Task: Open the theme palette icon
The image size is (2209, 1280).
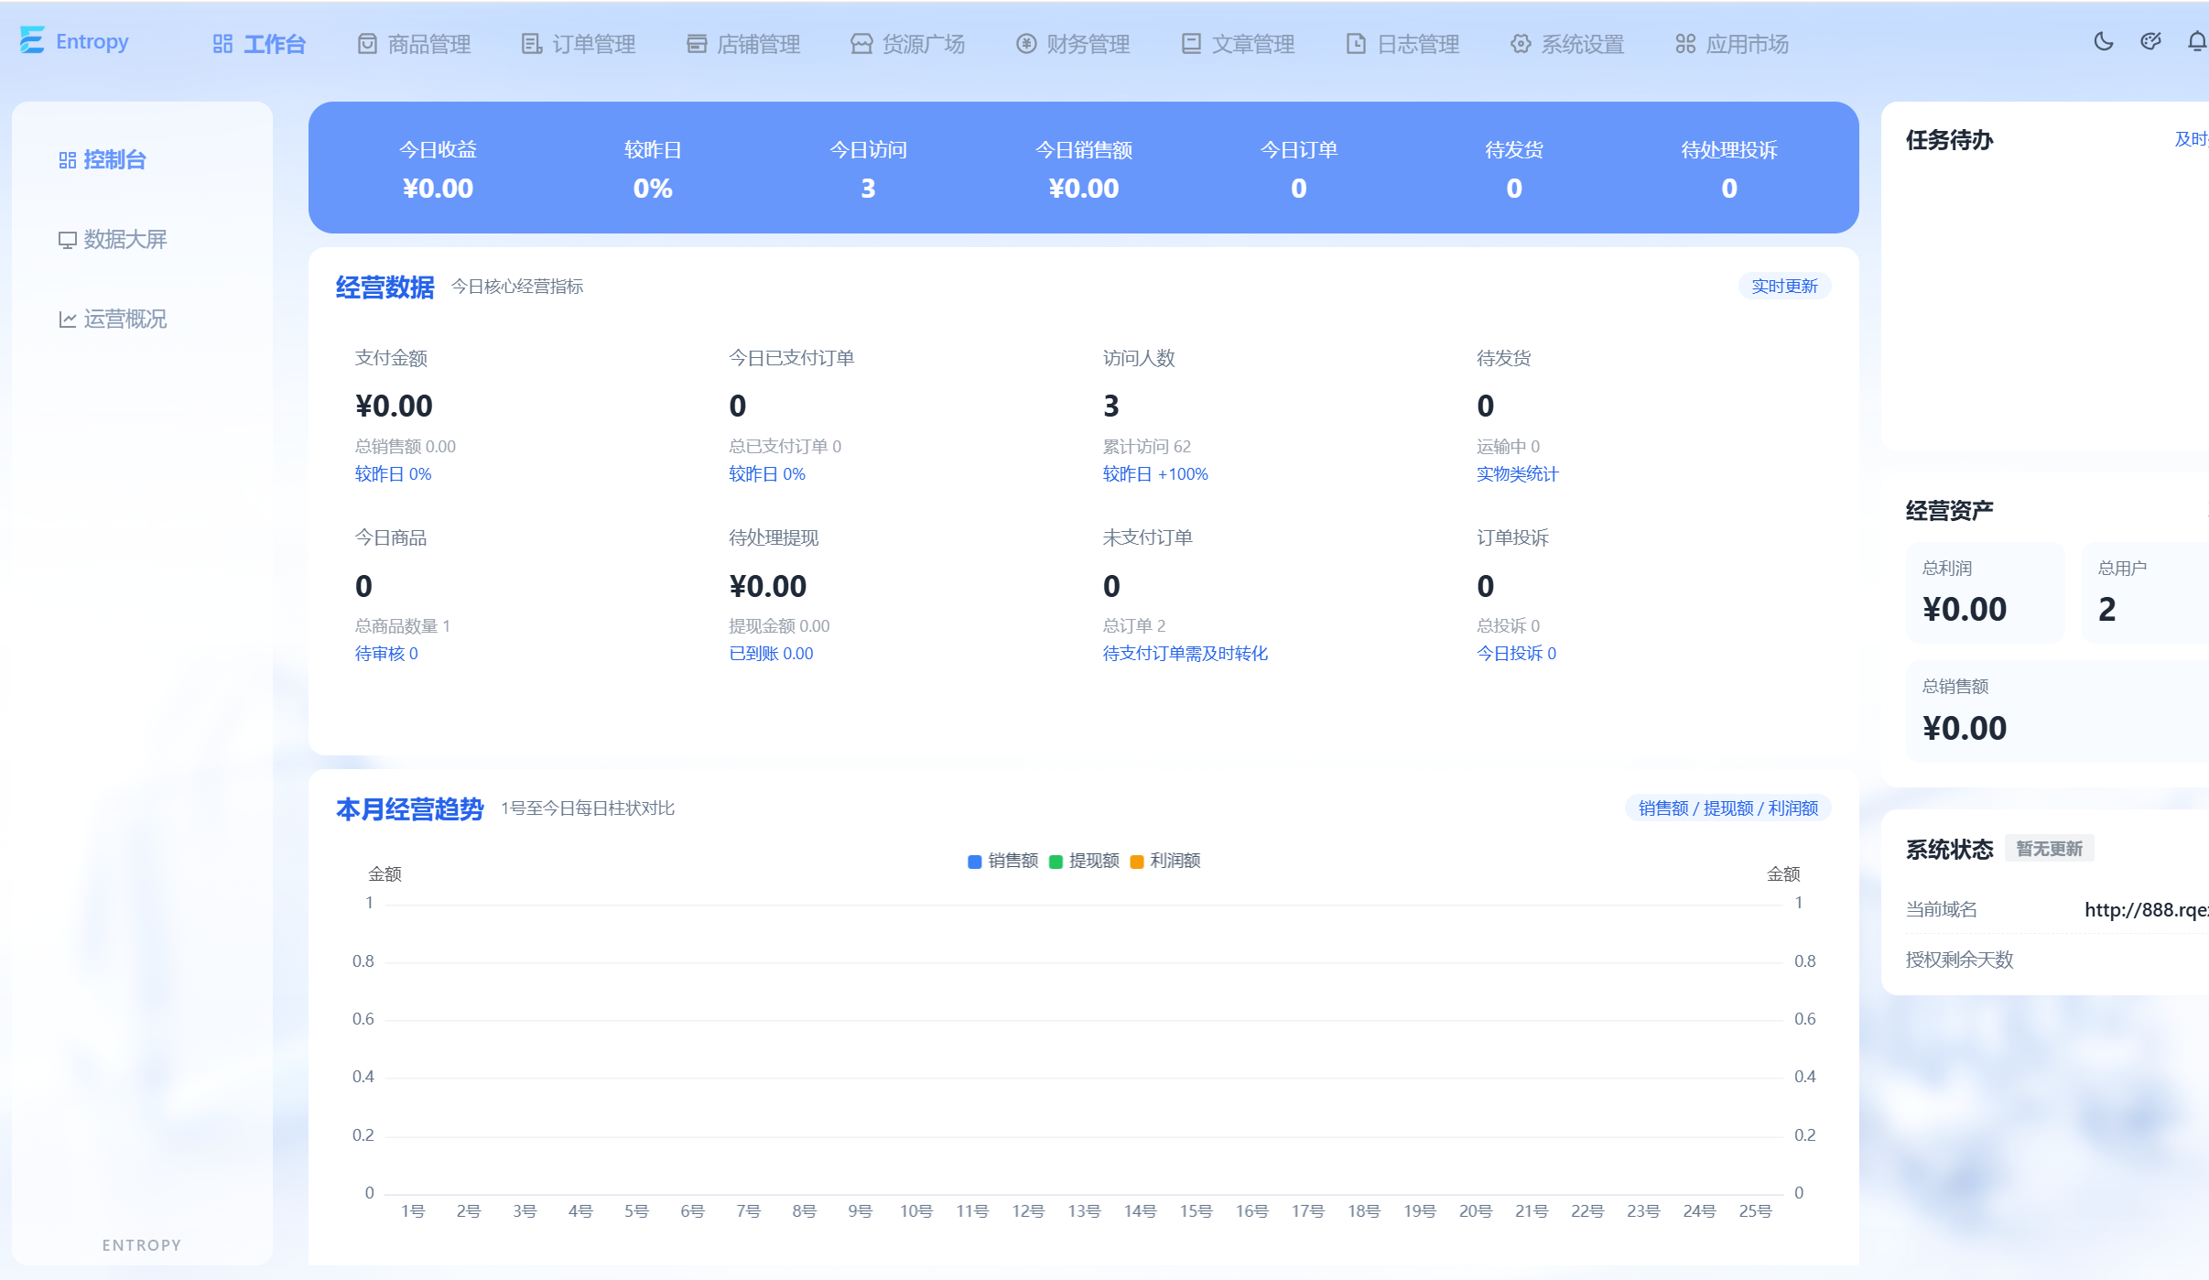Action: pos(2150,41)
